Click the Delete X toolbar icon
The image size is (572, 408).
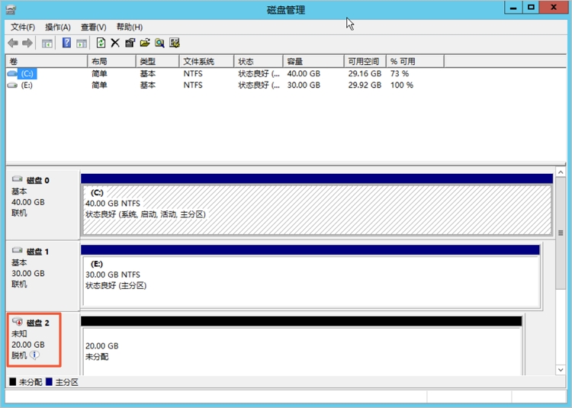coord(115,43)
